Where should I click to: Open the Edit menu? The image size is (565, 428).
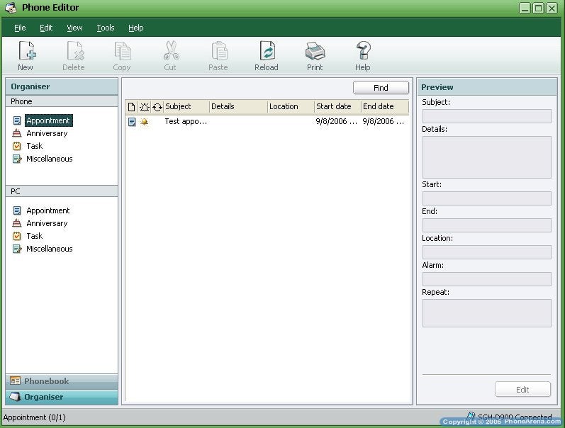(x=46, y=28)
